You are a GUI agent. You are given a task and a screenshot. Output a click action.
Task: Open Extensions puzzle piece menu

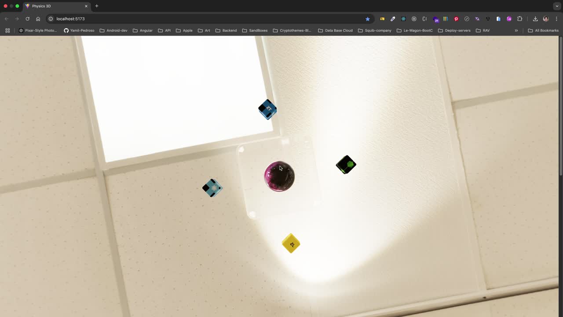[x=519, y=19]
